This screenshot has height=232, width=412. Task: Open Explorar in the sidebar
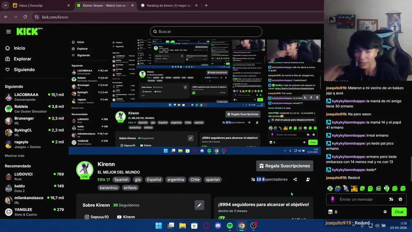(x=22, y=59)
